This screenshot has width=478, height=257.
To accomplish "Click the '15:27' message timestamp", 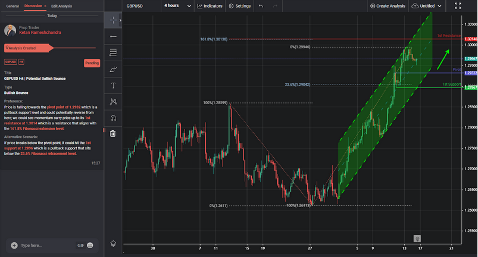I will point(96,163).
